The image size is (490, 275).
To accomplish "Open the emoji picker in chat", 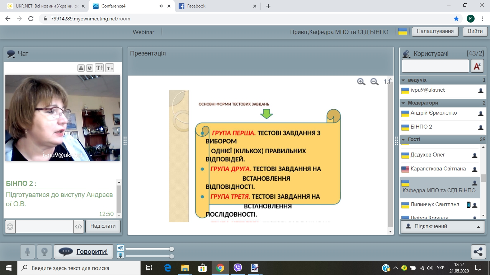I will click(x=10, y=226).
